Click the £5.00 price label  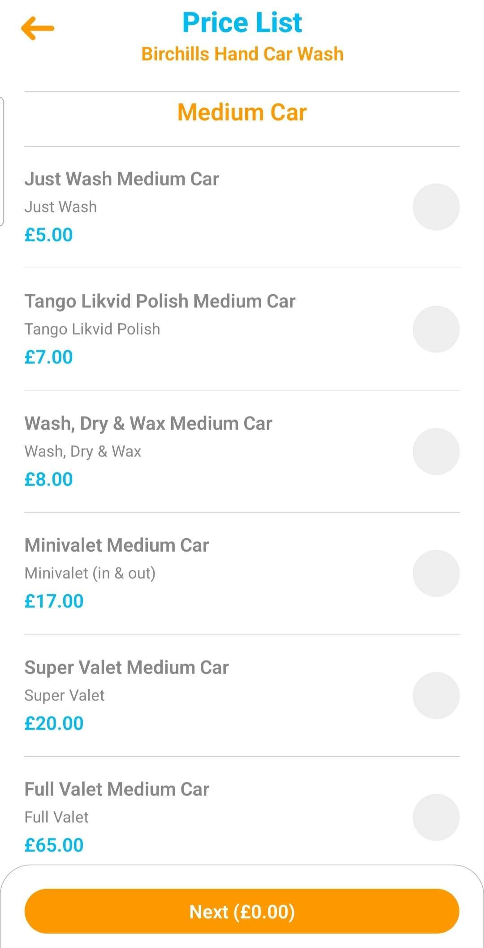pyautogui.click(x=48, y=235)
